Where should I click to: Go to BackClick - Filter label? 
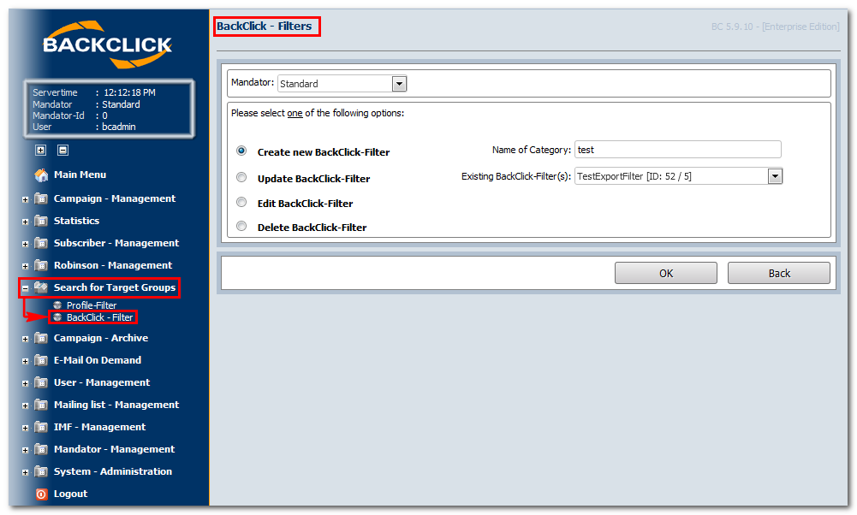(100, 317)
